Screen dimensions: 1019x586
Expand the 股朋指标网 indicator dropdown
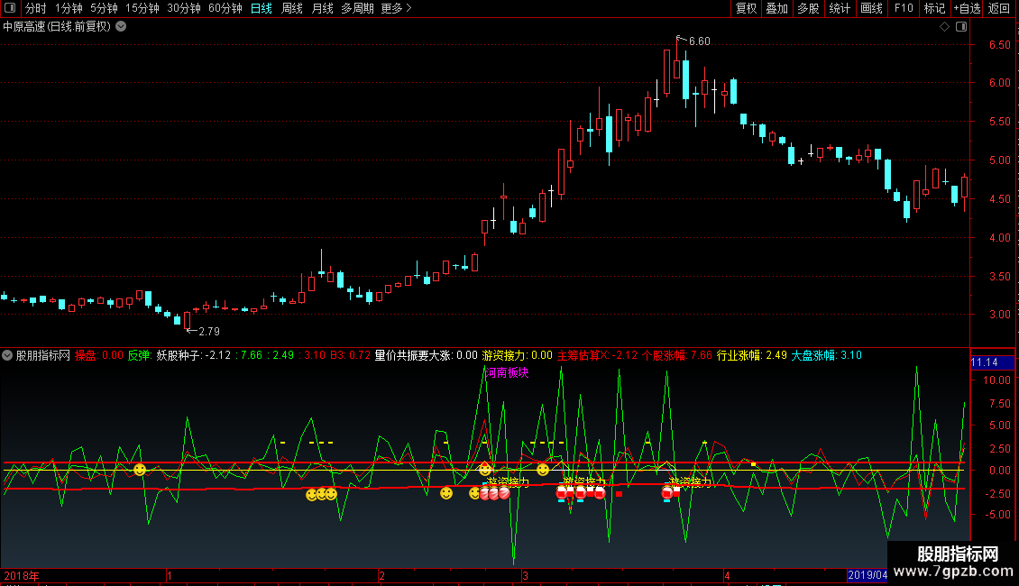[x=7, y=355]
